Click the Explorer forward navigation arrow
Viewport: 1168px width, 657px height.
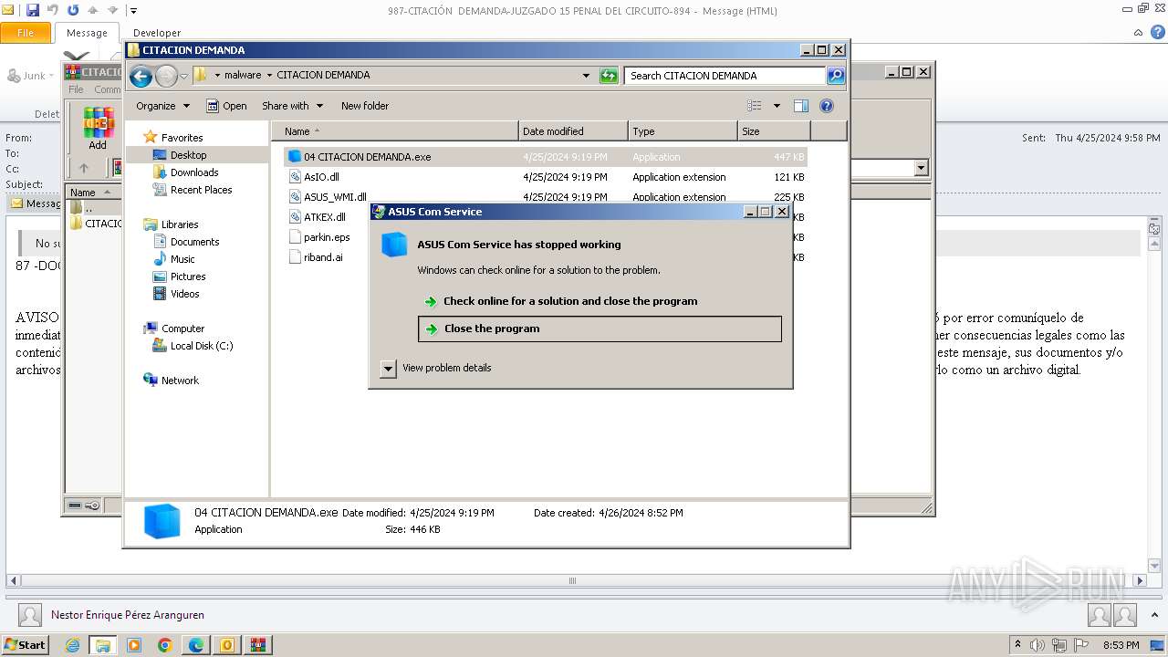(x=166, y=76)
